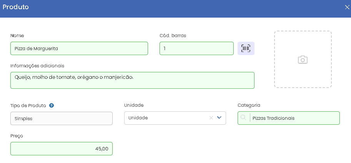Screen dimensions: 351x163
Task: Click the Categoria field Pizzas Tradicionais
Action: pyautogui.click(x=289, y=118)
